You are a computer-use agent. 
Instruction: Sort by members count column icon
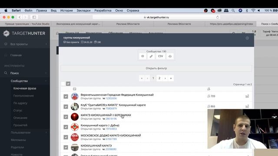(x=208, y=89)
